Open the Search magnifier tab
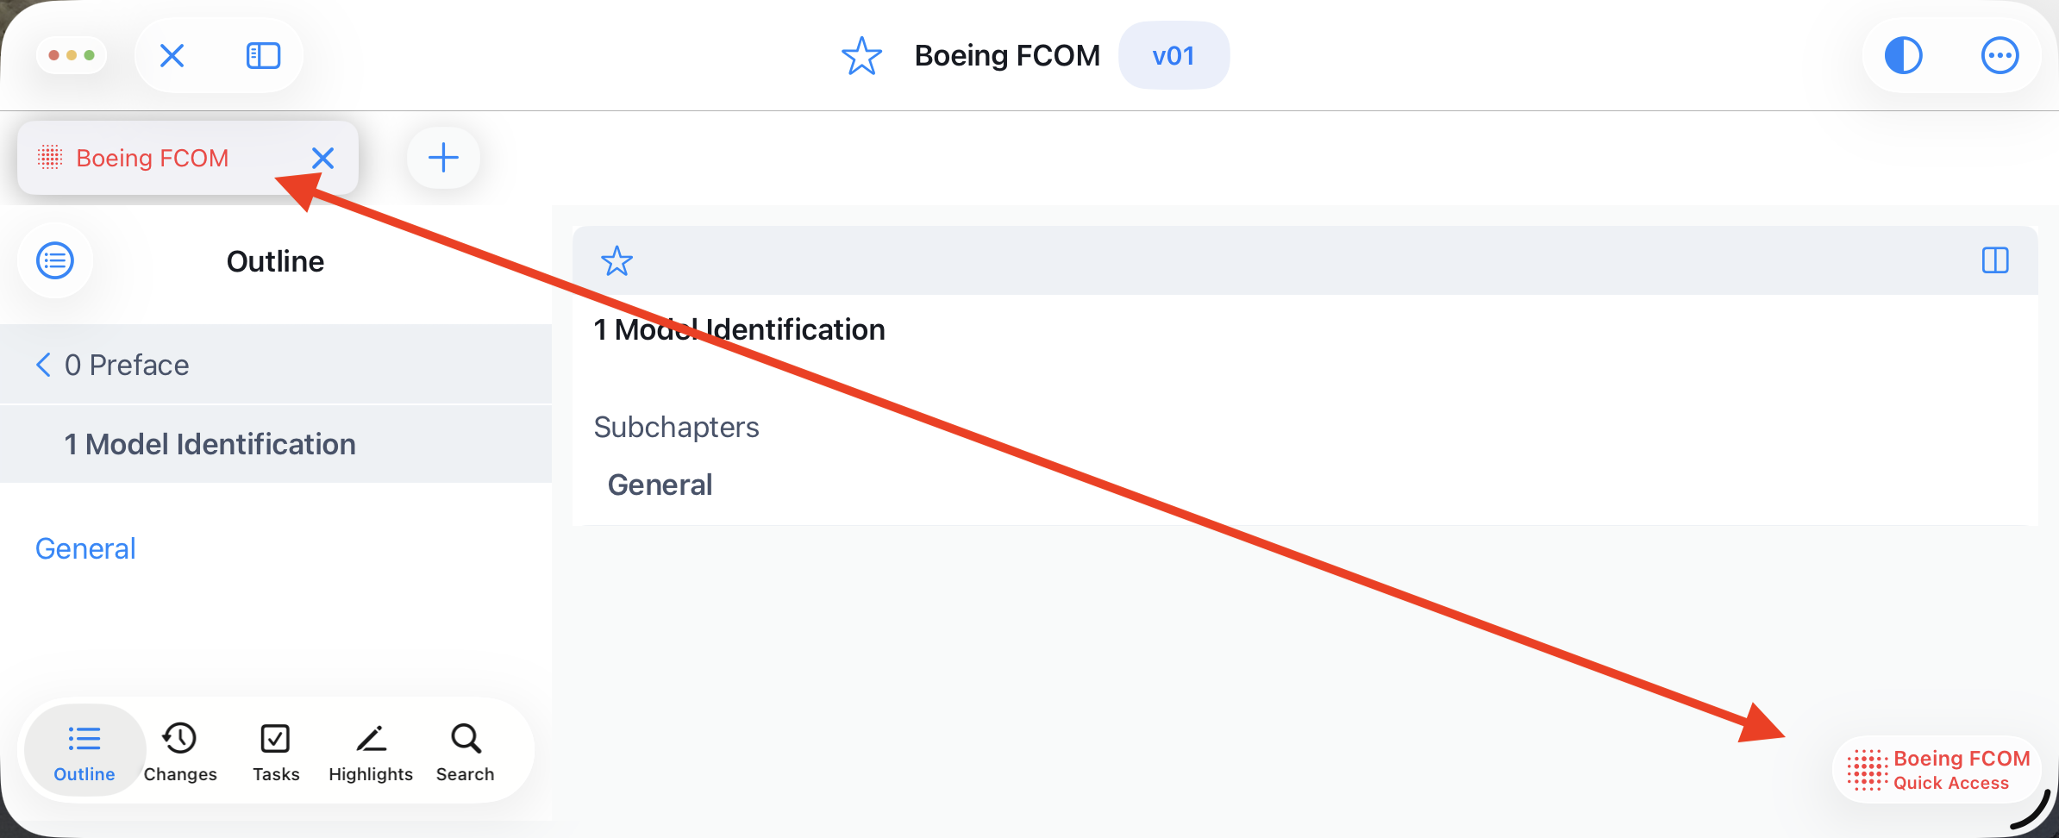This screenshot has height=838, width=2059. click(466, 751)
